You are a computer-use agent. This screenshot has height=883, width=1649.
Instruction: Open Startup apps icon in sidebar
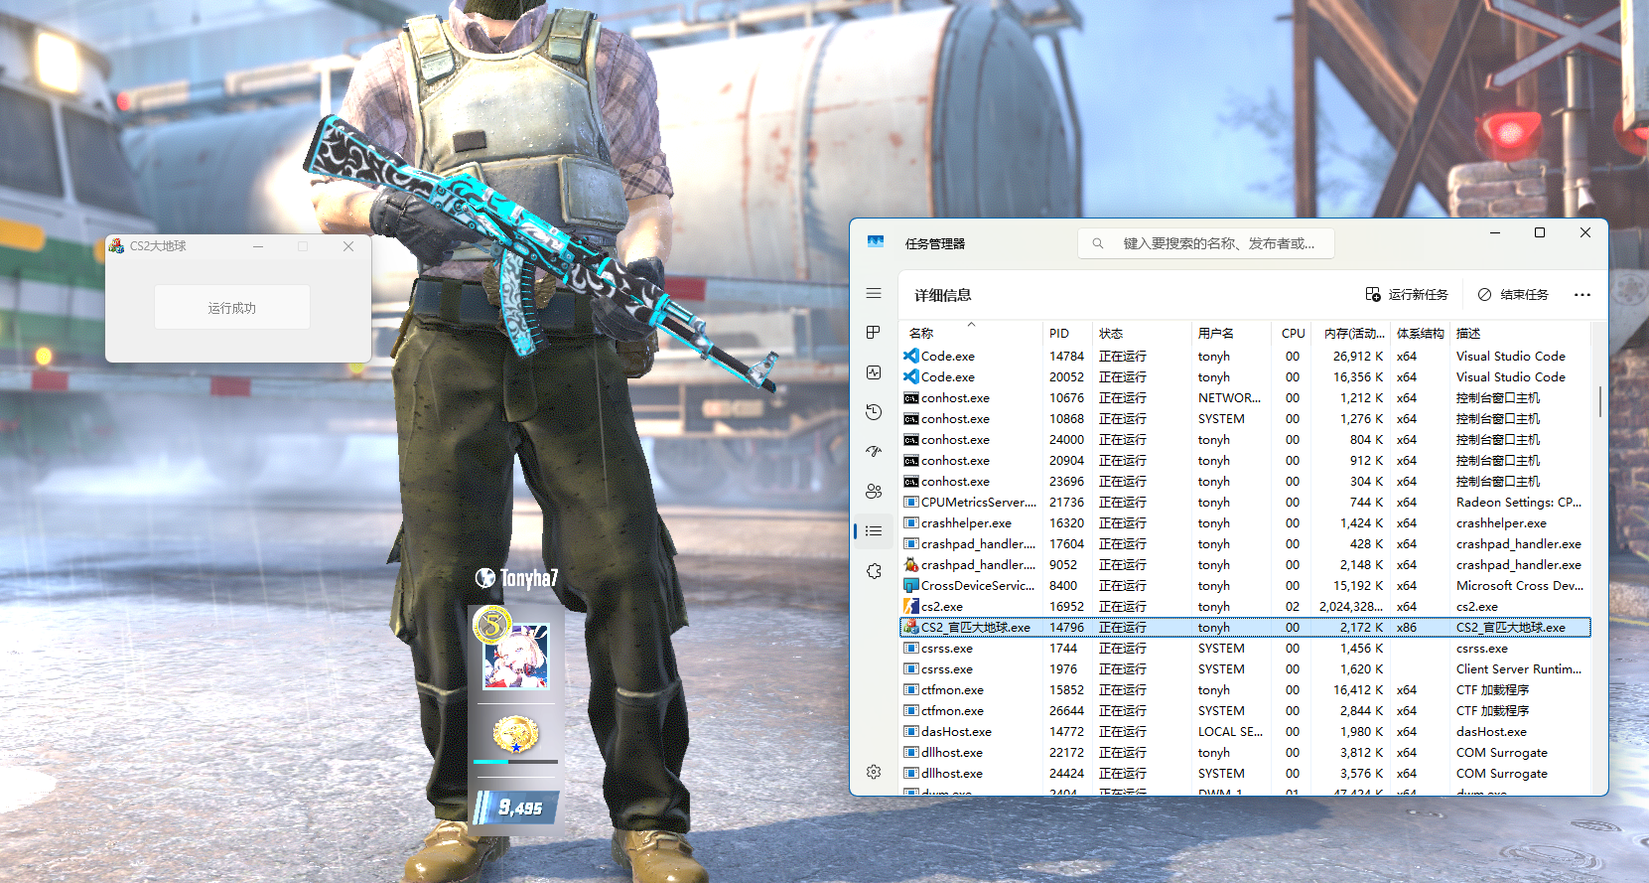click(874, 451)
